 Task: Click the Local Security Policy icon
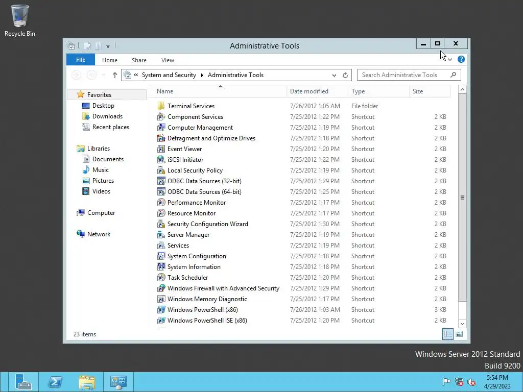[x=161, y=170]
